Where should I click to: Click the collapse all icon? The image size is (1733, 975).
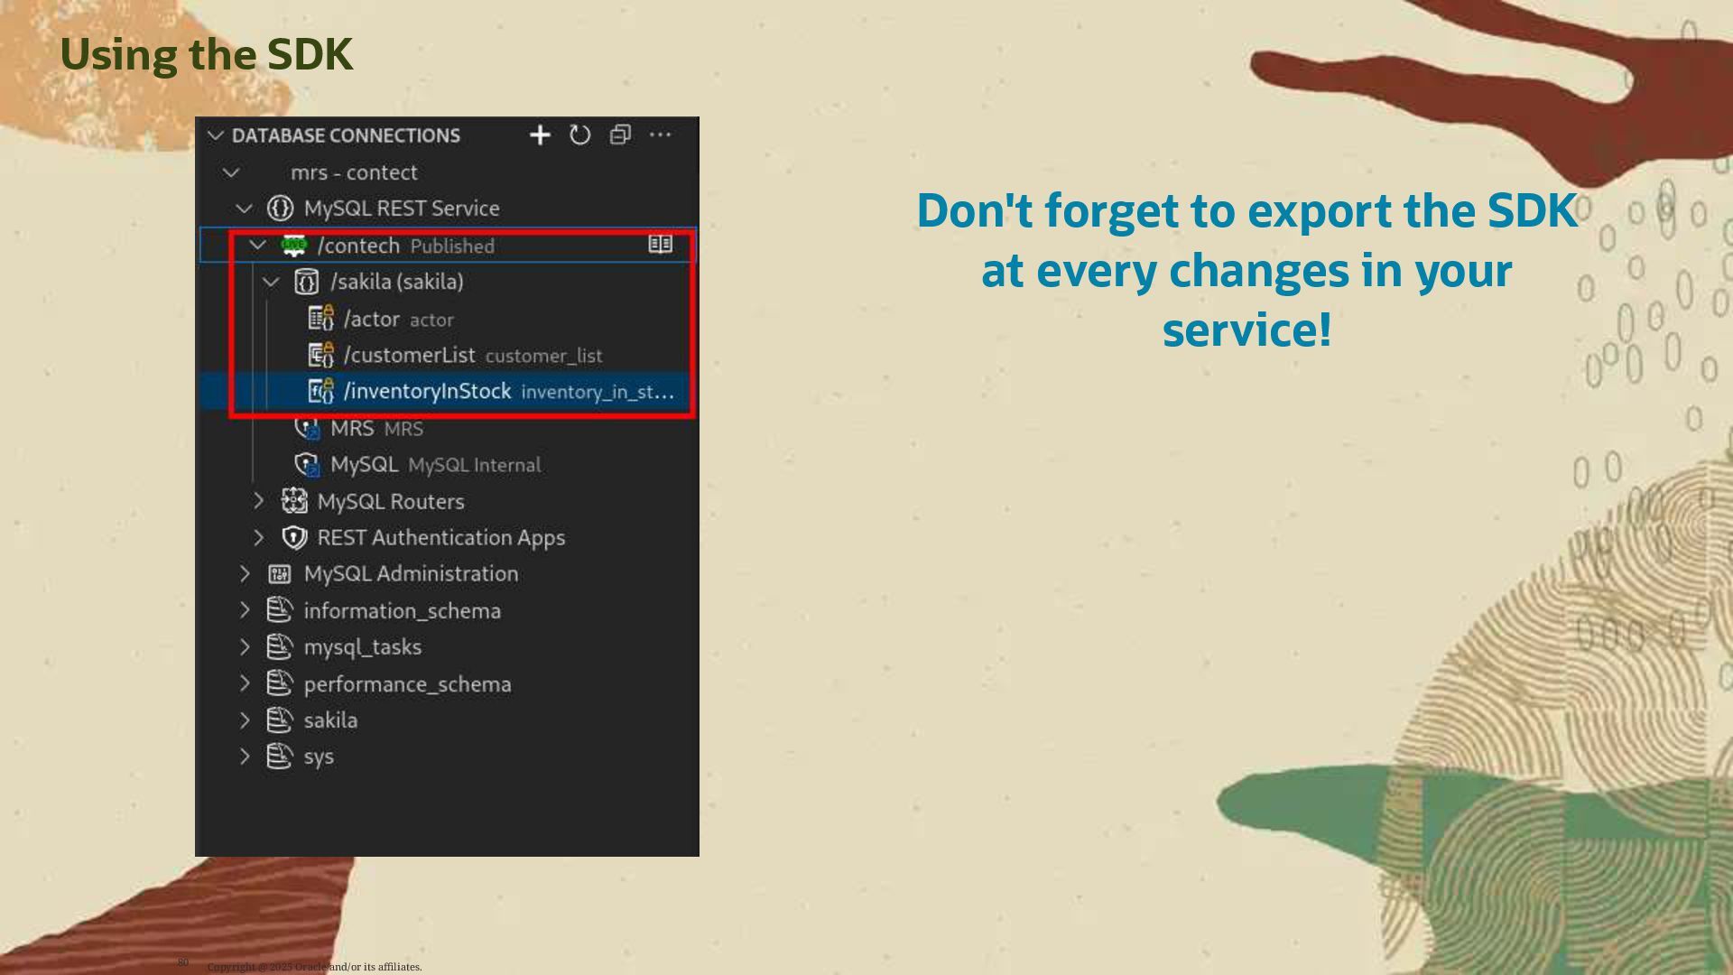coord(620,135)
